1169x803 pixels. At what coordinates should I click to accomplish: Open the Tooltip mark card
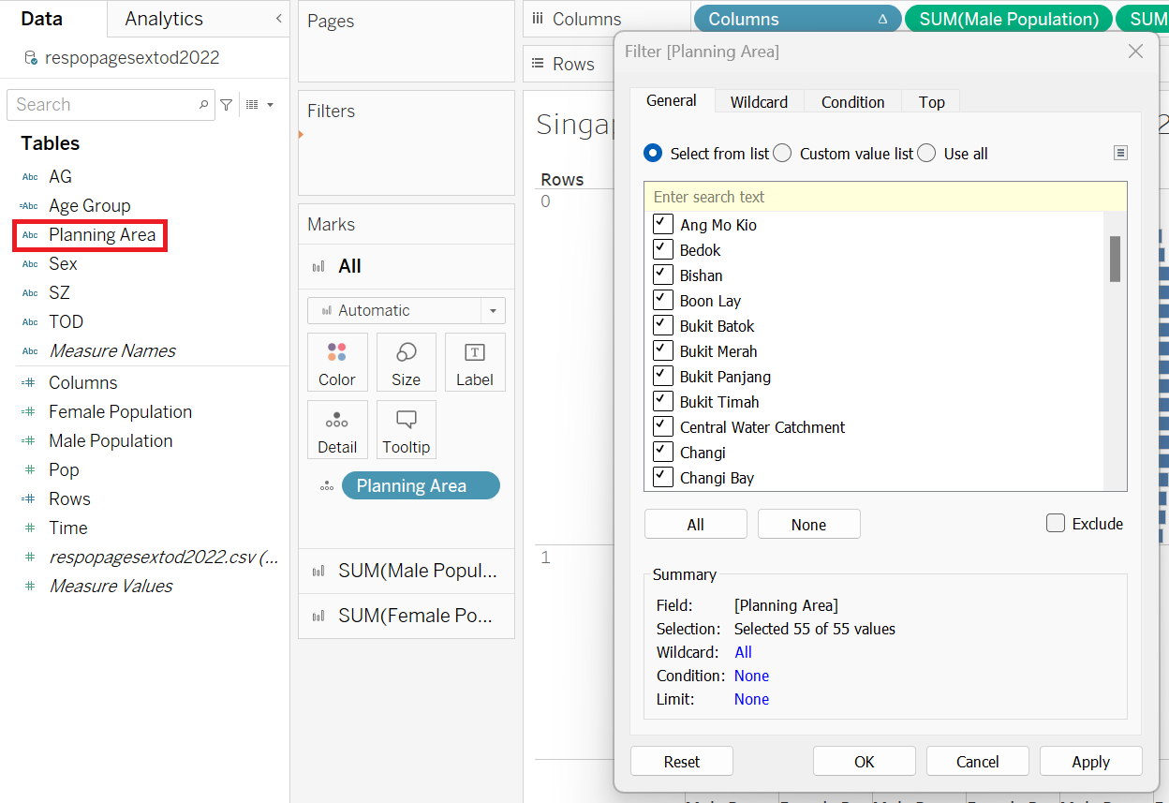(406, 429)
